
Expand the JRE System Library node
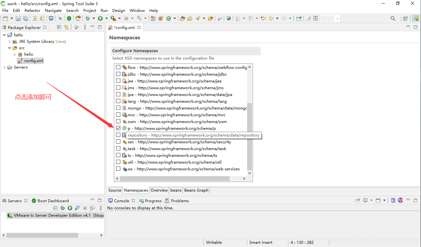pyautogui.click(x=9, y=42)
